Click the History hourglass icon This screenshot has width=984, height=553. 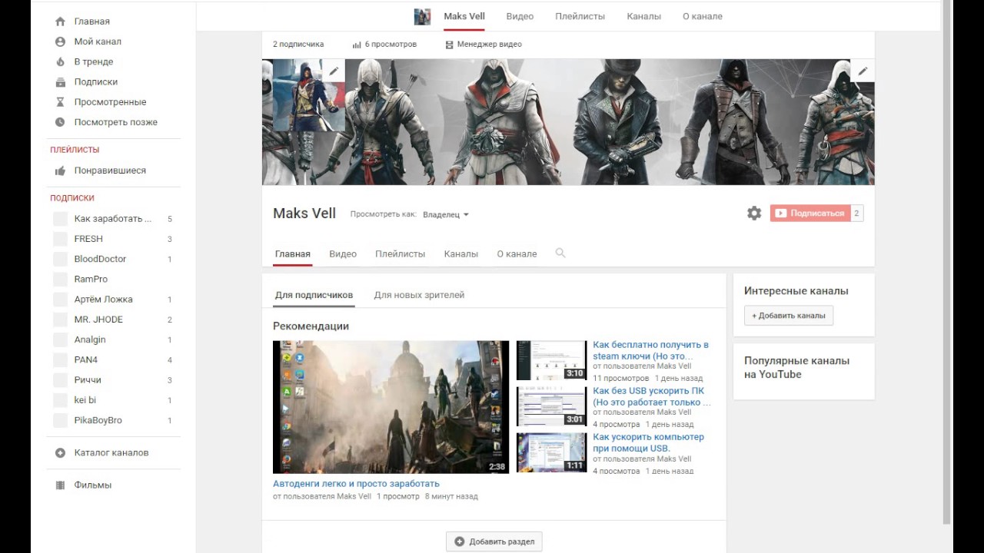pyautogui.click(x=60, y=101)
